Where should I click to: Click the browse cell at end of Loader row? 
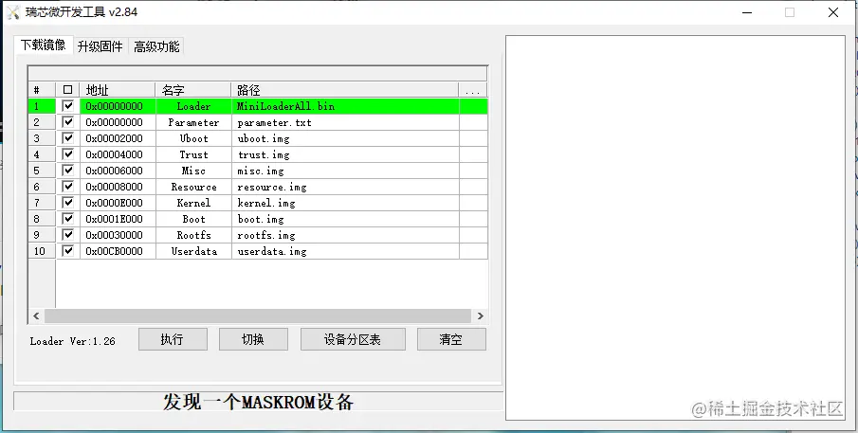(x=473, y=106)
